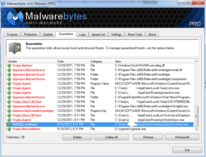
Task: Switch to Ignore List tab
Action: click(x=98, y=34)
